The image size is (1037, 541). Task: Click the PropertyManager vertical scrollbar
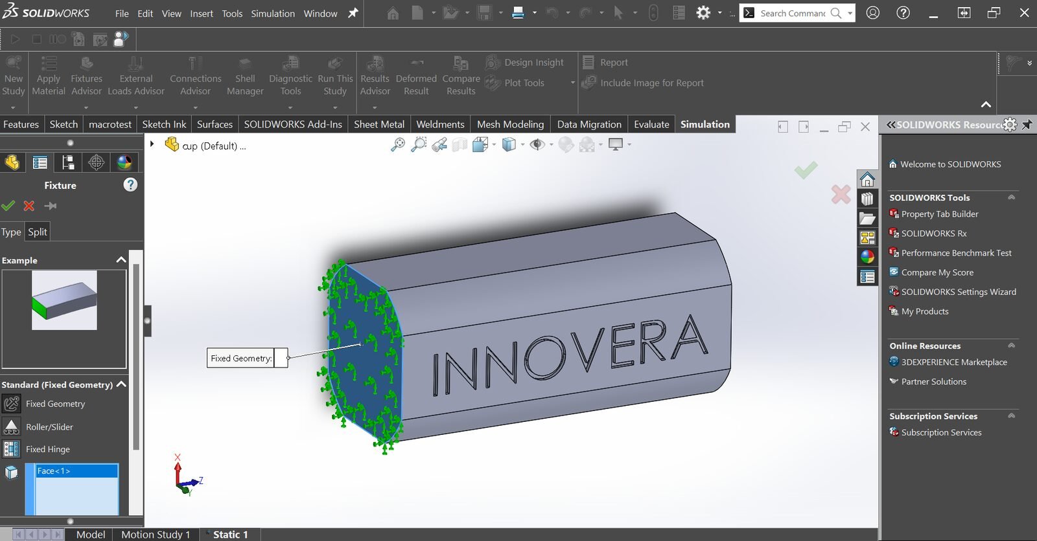coord(136,356)
